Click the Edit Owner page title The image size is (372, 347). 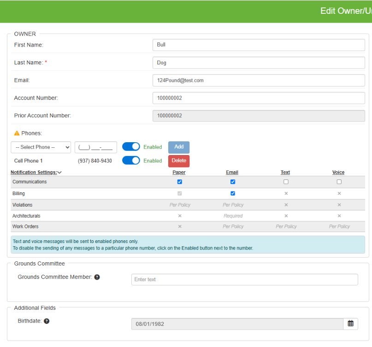point(346,11)
